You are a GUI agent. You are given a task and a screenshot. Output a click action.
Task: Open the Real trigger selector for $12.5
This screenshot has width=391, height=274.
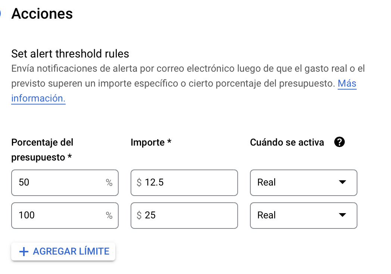pos(303,183)
